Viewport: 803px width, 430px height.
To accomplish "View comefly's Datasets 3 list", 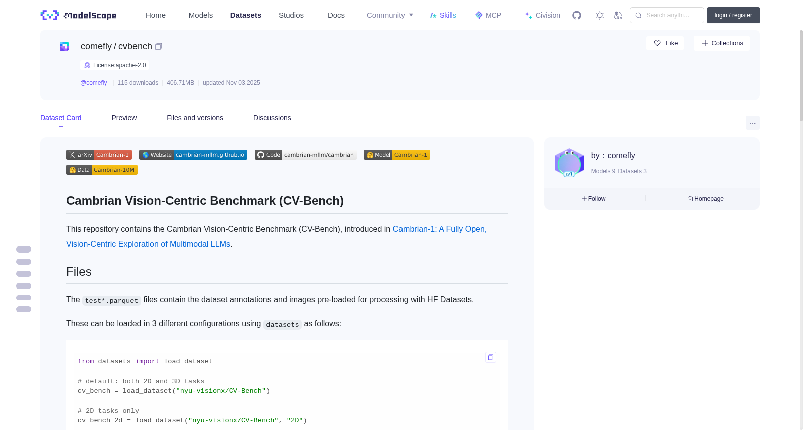I will 632,171.
